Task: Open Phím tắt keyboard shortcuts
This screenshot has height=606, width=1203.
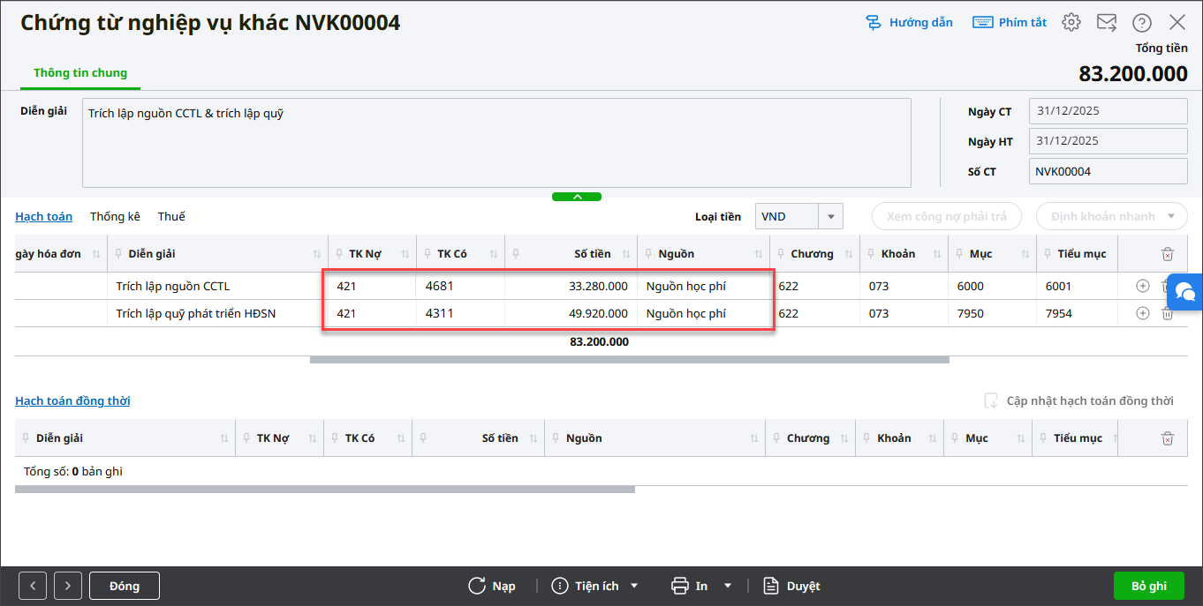Action: point(1010,23)
